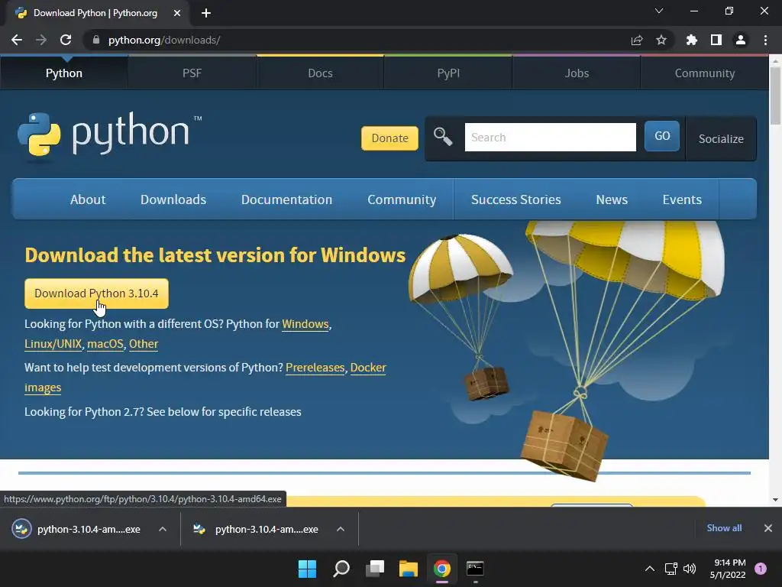
Task: Click the share page icon in address bar
Action: click(637, 40)
